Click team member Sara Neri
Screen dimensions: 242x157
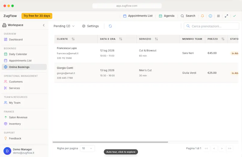(x=188, y=53)
